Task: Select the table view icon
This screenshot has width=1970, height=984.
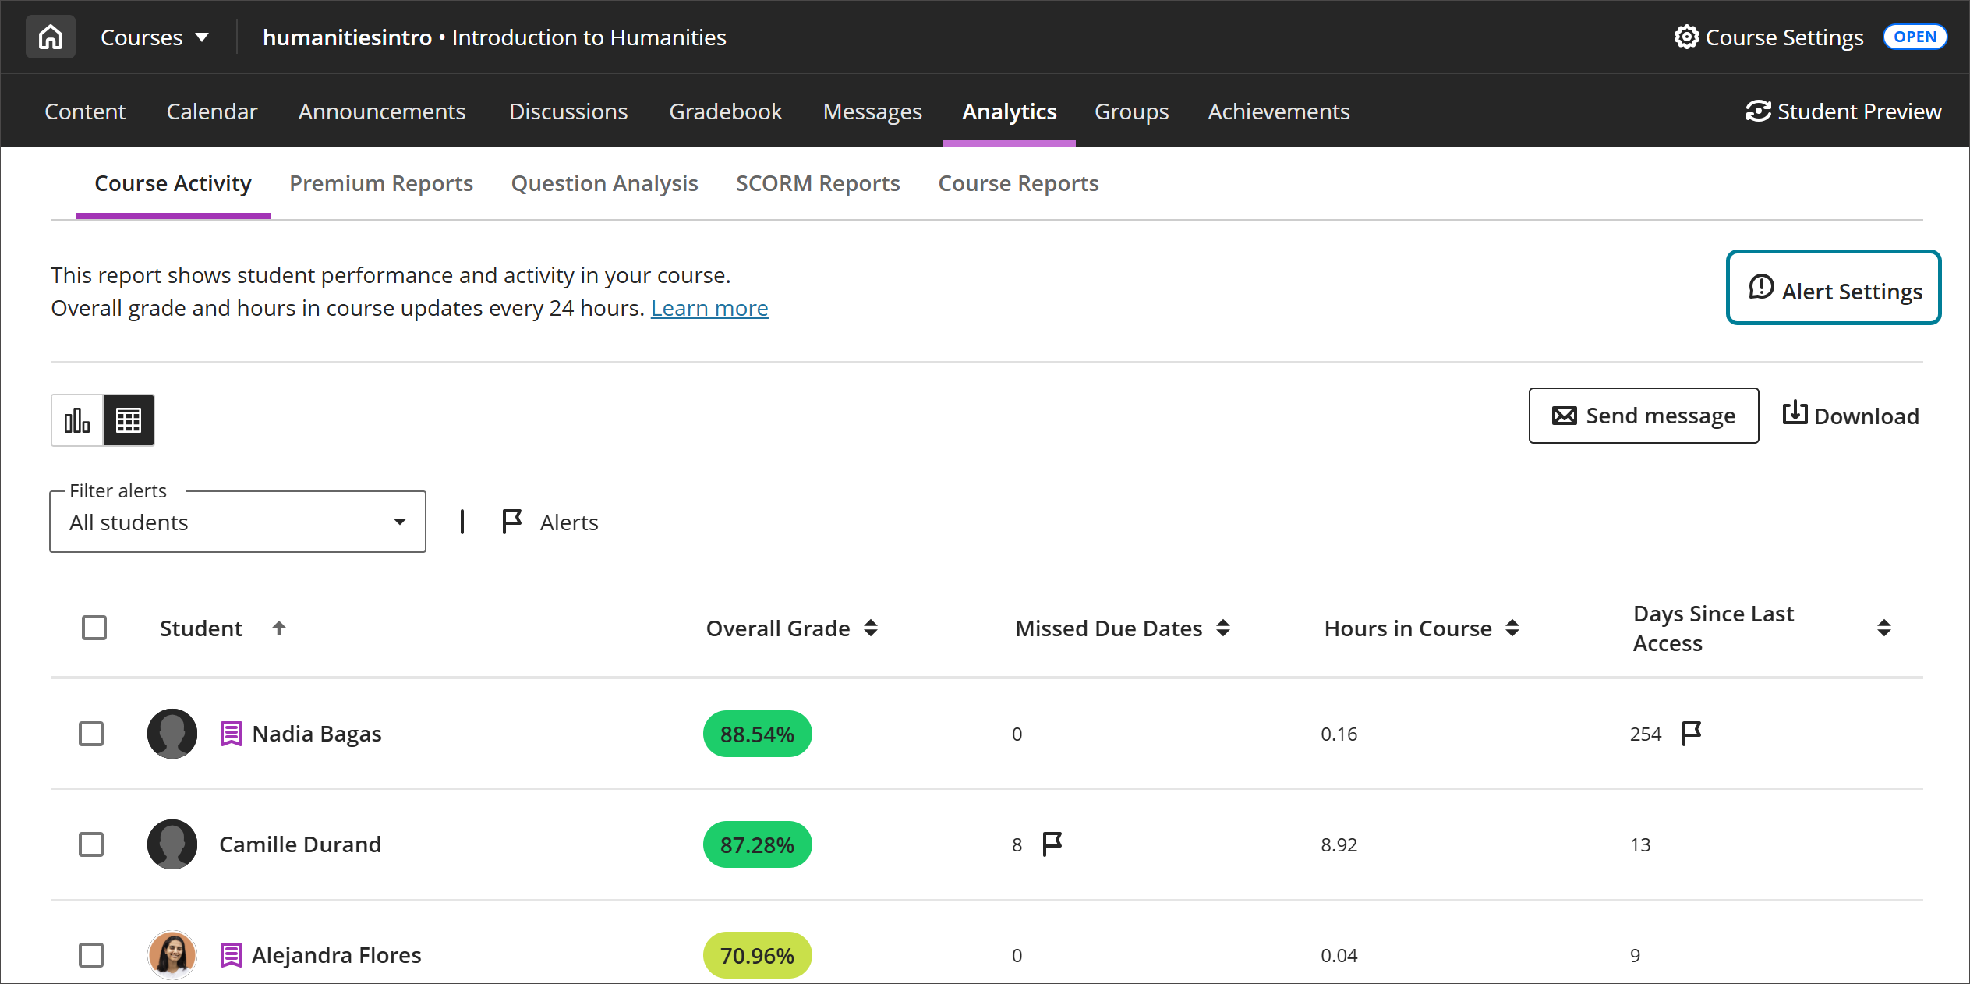Action: (x=128, y=419)
